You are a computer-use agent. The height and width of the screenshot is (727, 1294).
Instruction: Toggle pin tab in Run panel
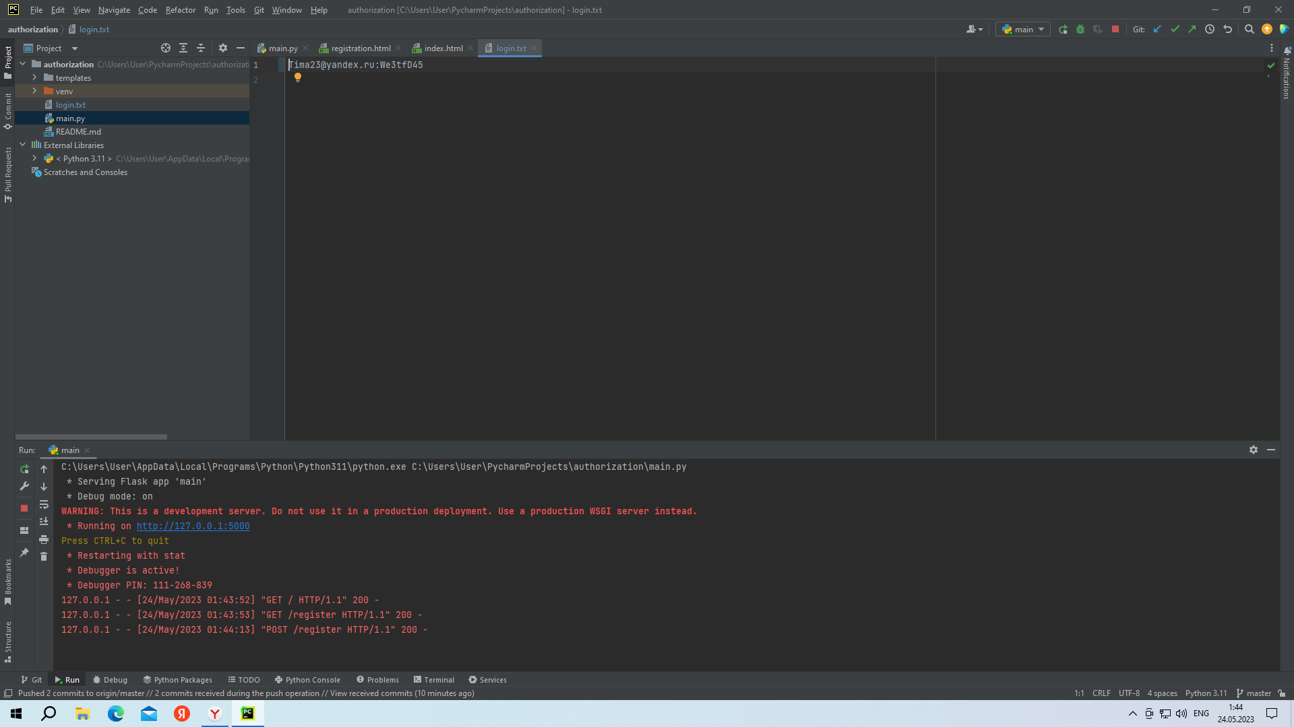pyautogui.click(x=25, y=553)
